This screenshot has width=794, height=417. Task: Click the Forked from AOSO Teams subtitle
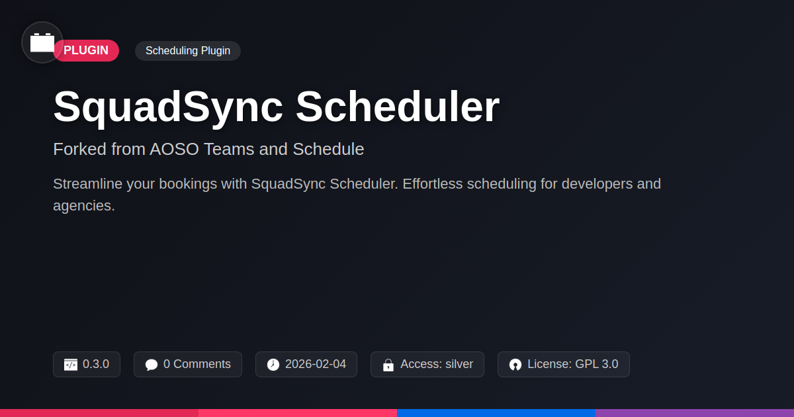click(x=208, y=149)
